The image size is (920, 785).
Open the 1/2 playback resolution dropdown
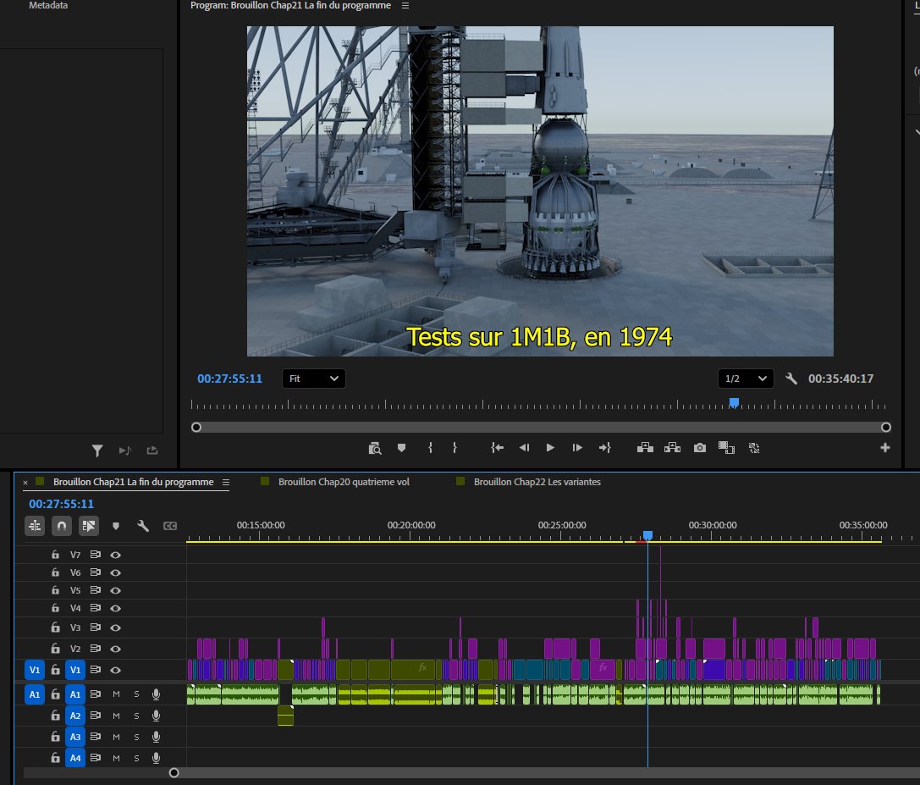click(x=746, y=379)
